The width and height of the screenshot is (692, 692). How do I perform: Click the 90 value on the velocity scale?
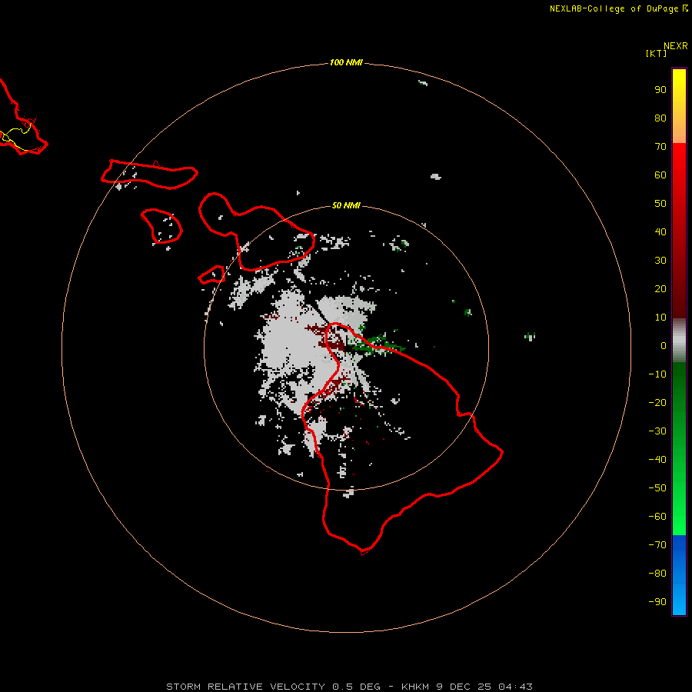660,90
